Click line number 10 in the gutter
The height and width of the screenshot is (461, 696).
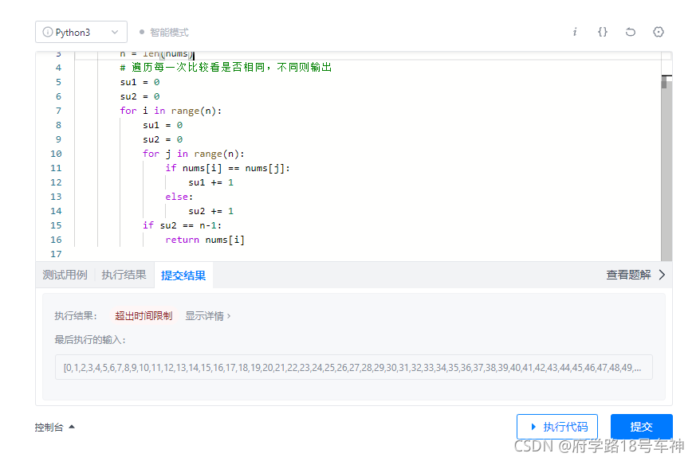click(x=56, y=154)
